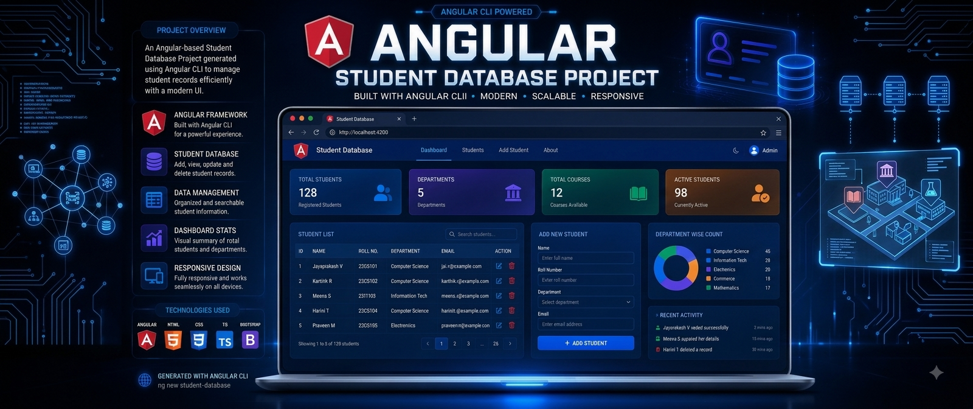Click the Data Management table icon
The width and height of the screenshot is (973, 409).
point(154,200)
